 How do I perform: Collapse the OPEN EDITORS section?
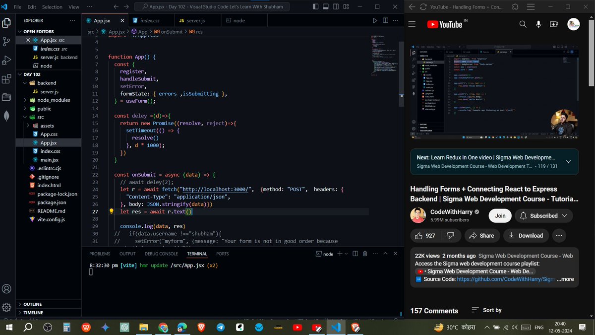pyautogui.click(x=50, y=31)
